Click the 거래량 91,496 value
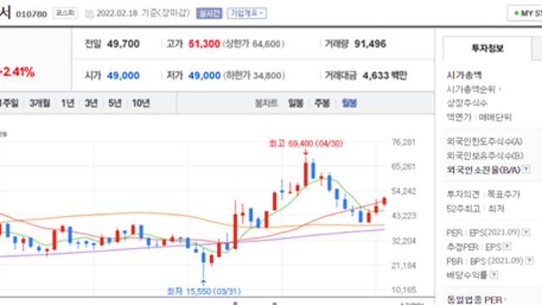The image size is (542, 305). 370,44
